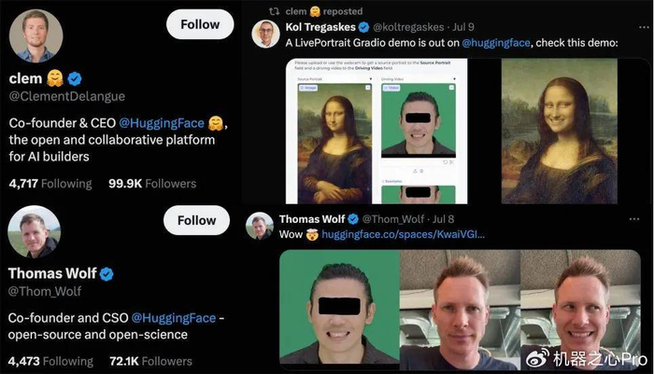
Task: Open Thomas Wolf's small tweet avatar
Action: pos(260,226)
